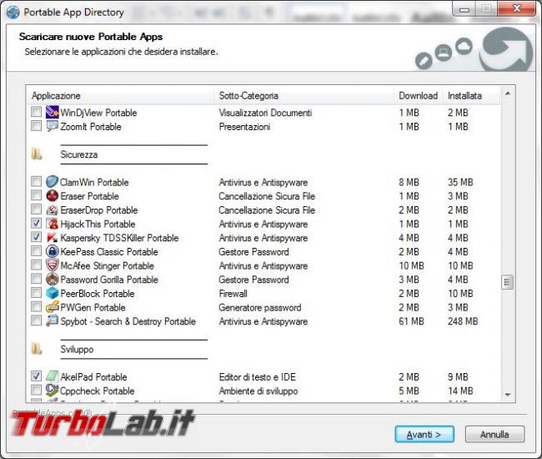Viewport: 542px width, 459px height.
Task: Click the list scrollbar thumb
Action: [x=508, y=282]
